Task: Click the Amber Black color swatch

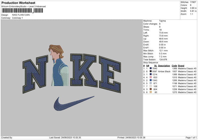Action: tap(151, 71)
